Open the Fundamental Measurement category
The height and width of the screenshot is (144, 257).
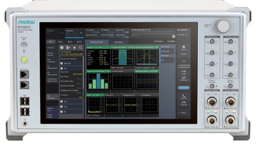click(x=52, y=80)
